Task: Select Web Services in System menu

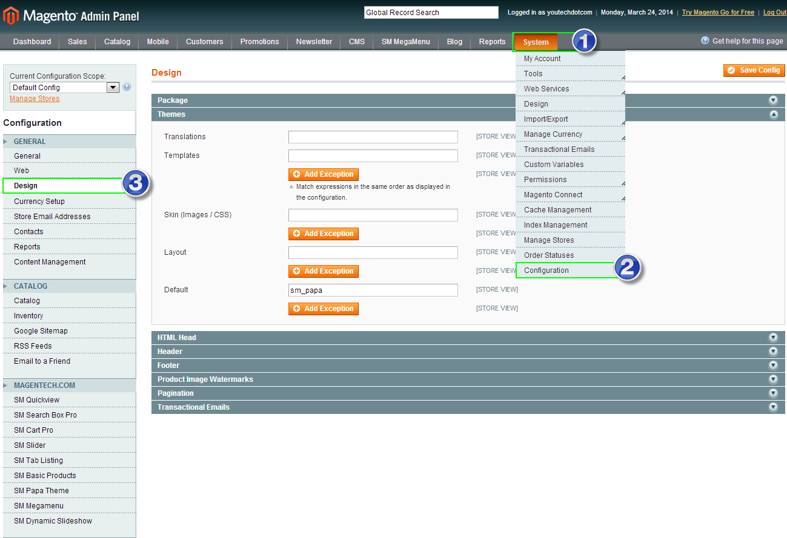Action: pyautogui.click(x=570, y=89)
